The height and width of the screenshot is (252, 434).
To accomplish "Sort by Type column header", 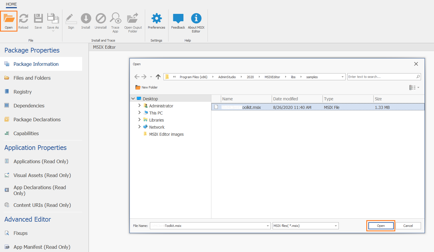I will point(348,99).
